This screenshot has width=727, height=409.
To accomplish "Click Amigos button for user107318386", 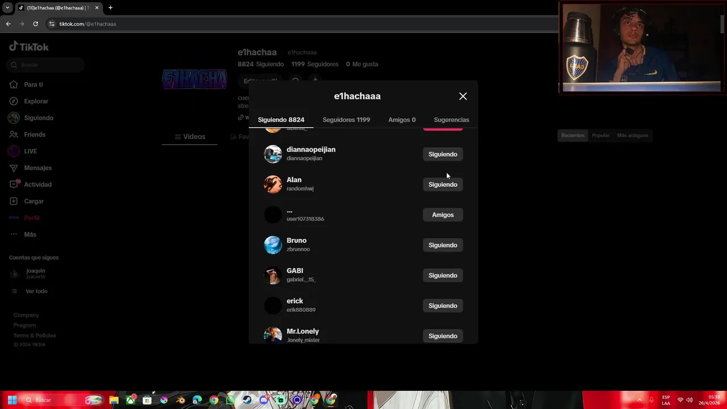I will point(442,215).
